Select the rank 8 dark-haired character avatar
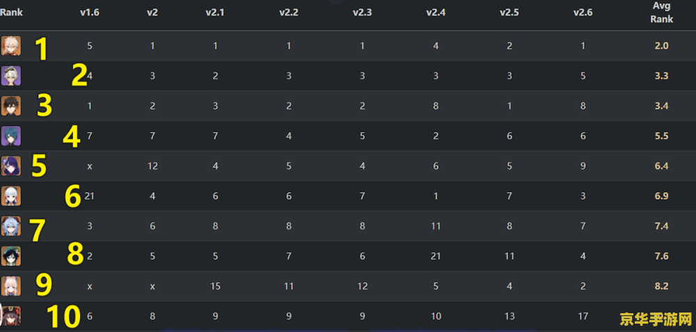696x332 pixels. (x=10, y=256)
